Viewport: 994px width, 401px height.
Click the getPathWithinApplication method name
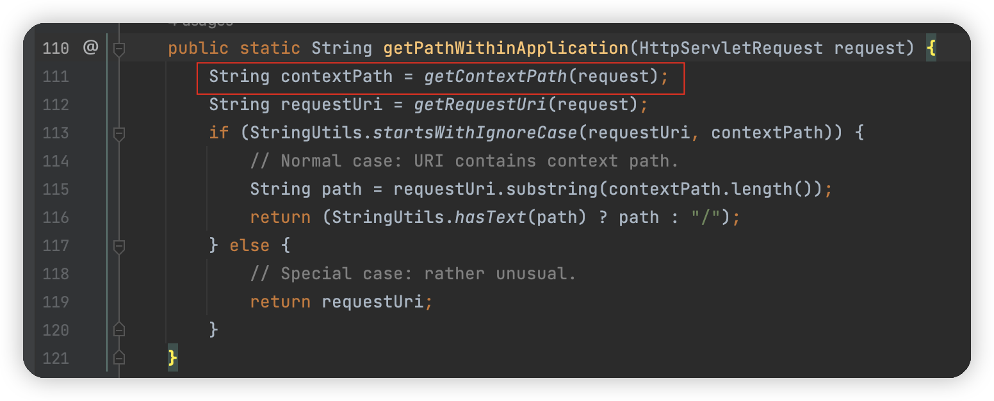click(x=505, y=48)
